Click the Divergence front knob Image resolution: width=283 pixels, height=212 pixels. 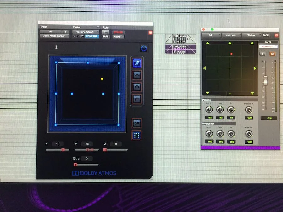pyautogui.click(x=209, y=133)
